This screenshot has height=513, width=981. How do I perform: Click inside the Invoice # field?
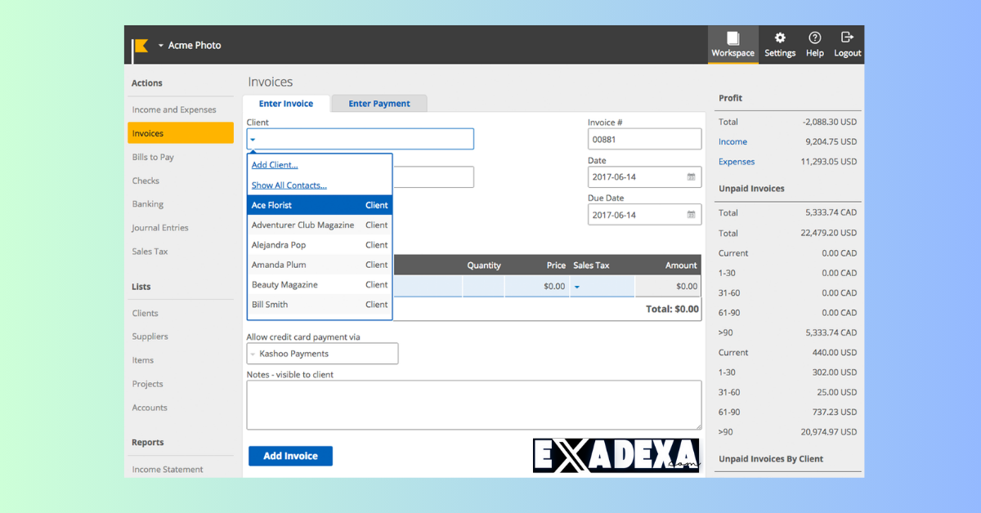(x=644, y=139)
